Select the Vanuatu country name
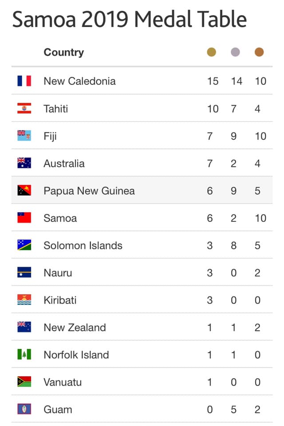Image resolution: width=284 pixels, height=426 pixels. (63, 382)
